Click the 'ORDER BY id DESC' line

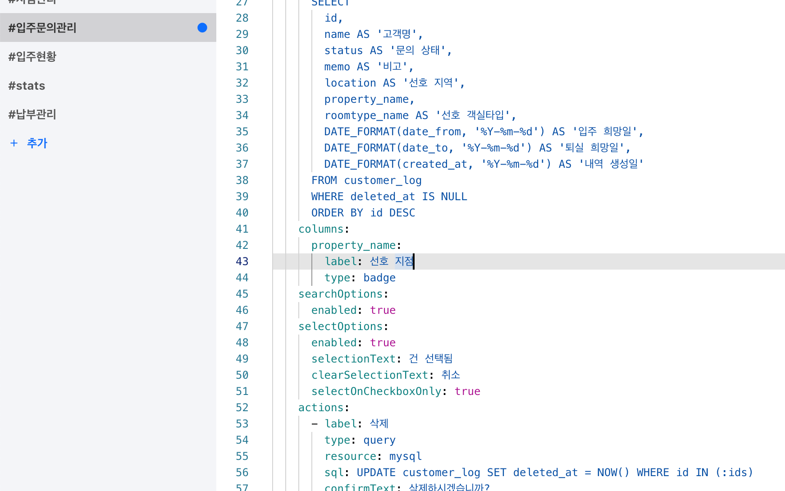[363, 213]
